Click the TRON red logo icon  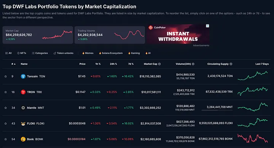coord(23,92)
